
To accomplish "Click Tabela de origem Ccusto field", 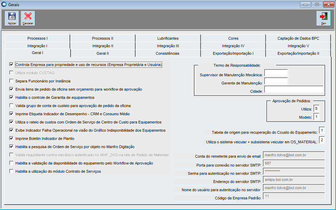I will [322, 131].
